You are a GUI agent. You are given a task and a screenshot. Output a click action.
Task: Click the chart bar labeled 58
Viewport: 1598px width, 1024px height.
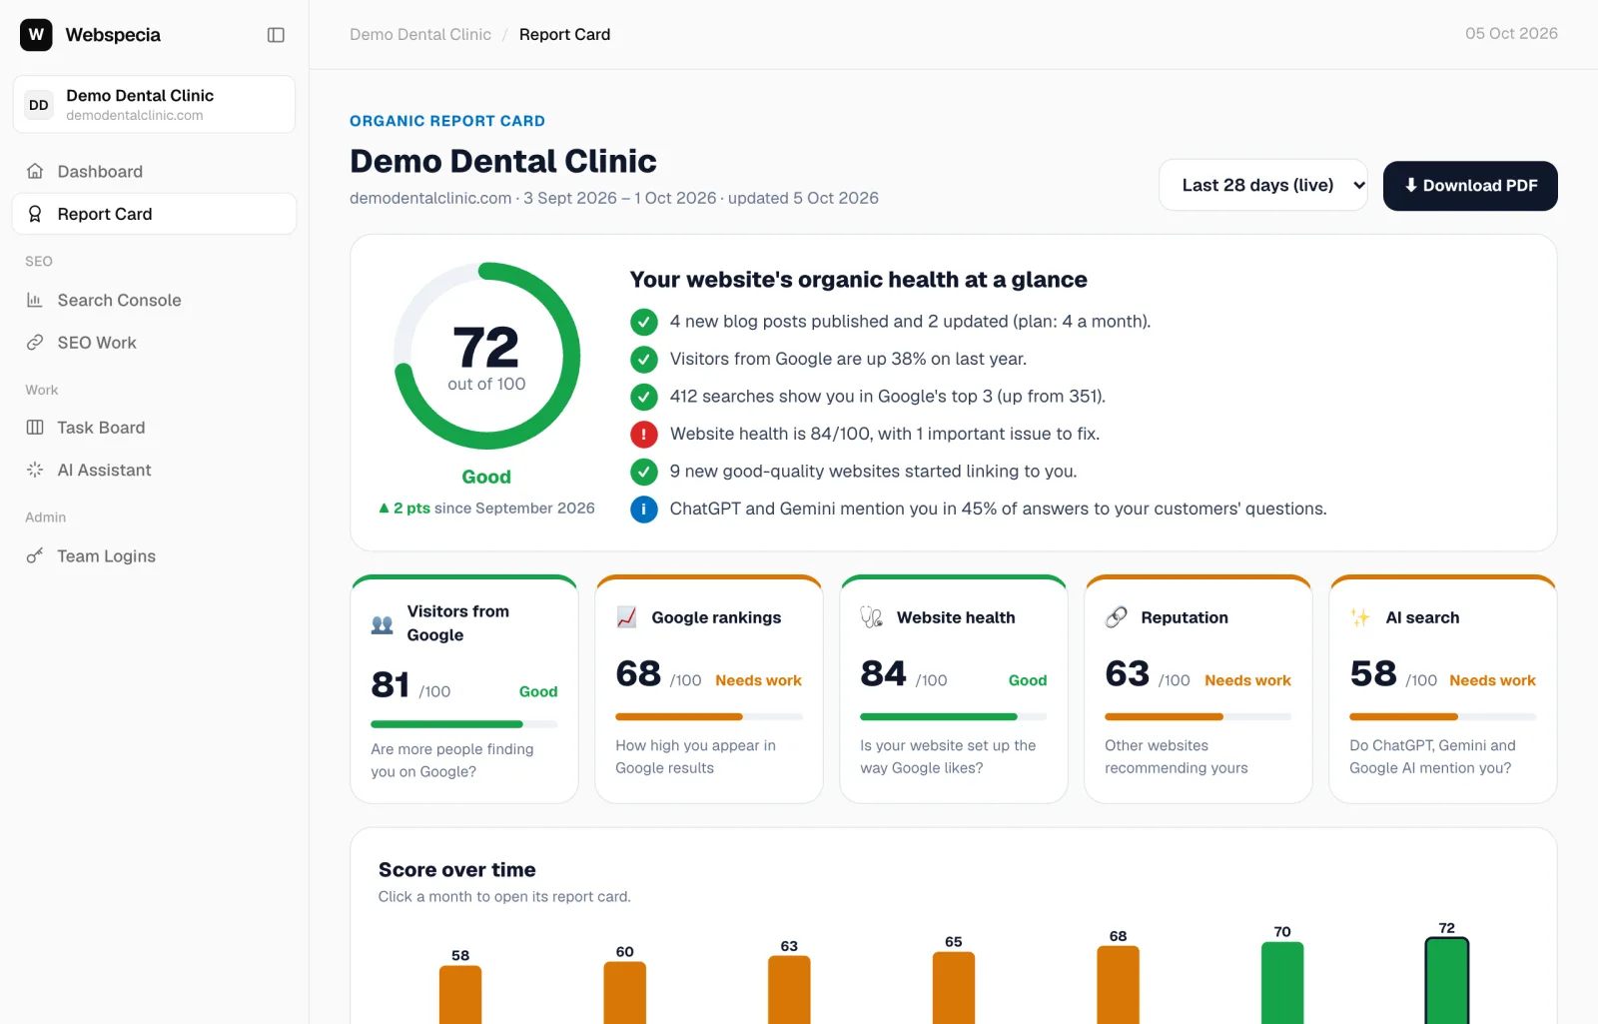coord(460,994)
